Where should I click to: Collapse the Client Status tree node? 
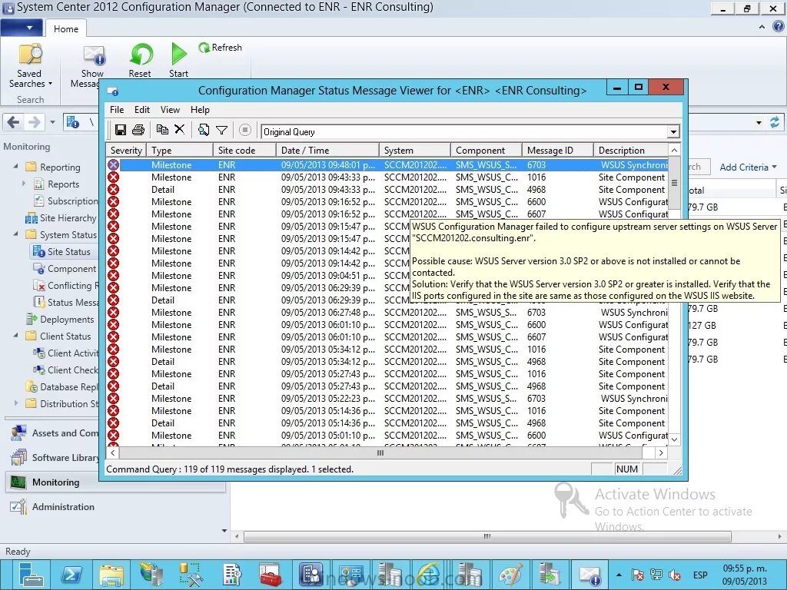15,336
